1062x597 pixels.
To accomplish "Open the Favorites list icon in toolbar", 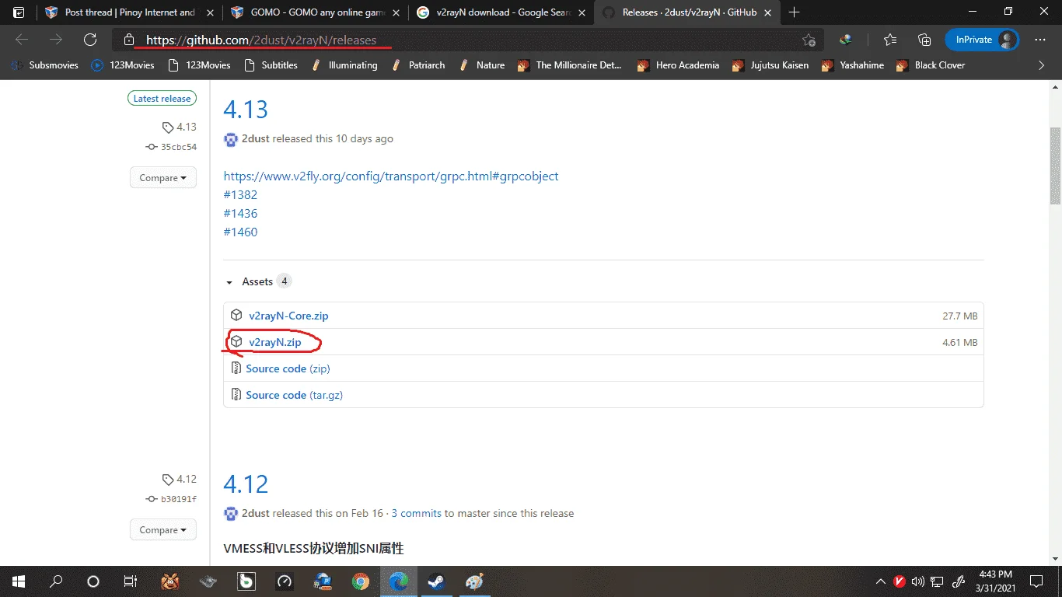I will 890,40.
